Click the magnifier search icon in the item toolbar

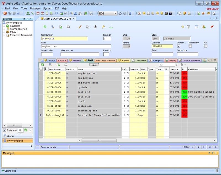pos(52,27)
